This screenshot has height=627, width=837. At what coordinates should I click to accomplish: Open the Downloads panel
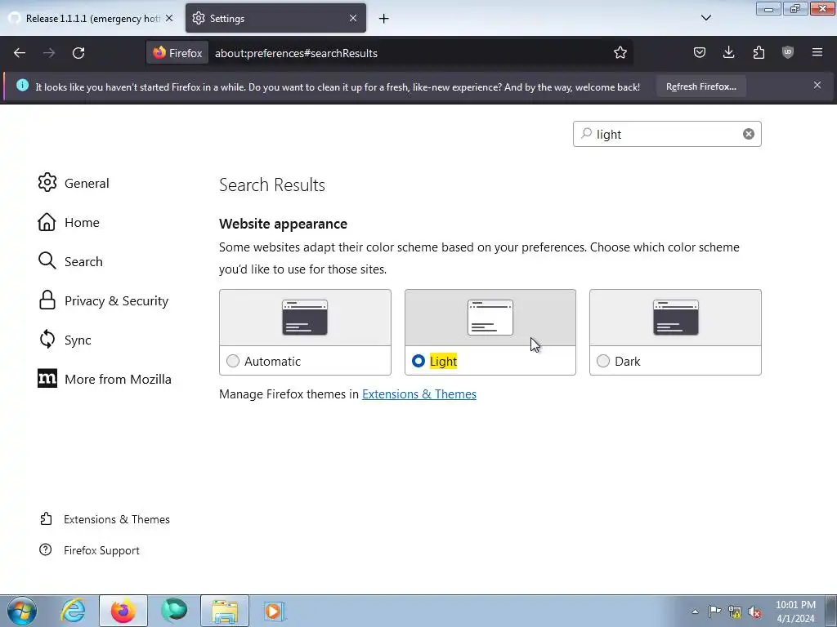tap(728, 52)
